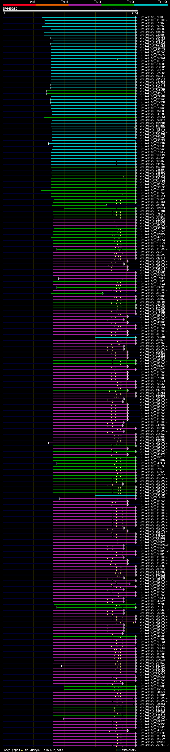This screenshot has height=752, width=170.
Task: Select the UniRef100_C3SAC1 label
Action: tap(152, 117)
